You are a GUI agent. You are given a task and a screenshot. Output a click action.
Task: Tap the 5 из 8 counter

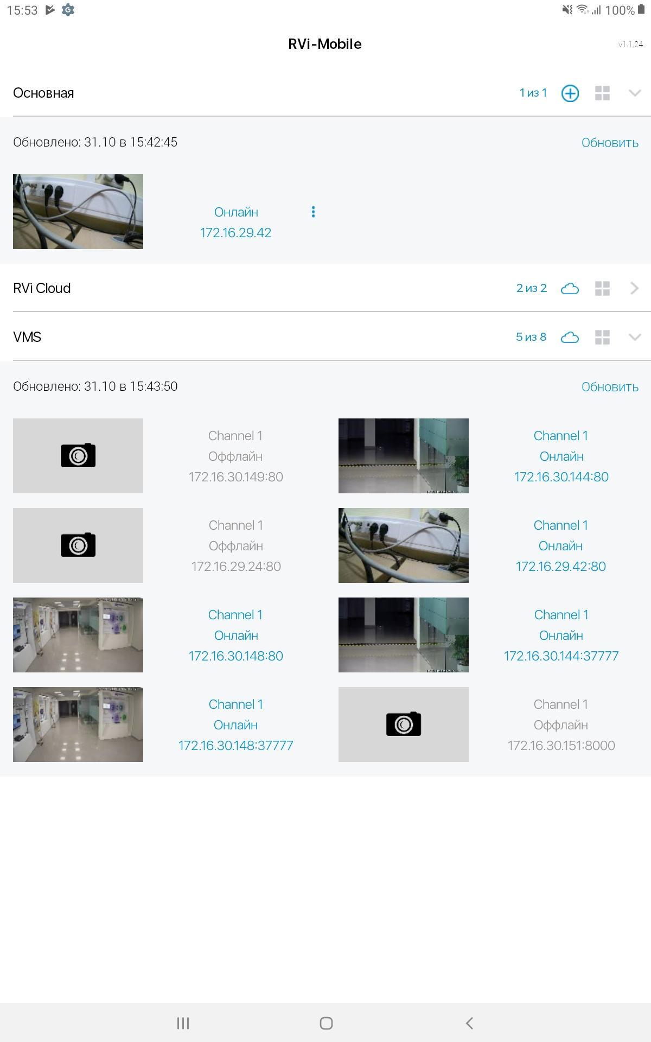531,337
